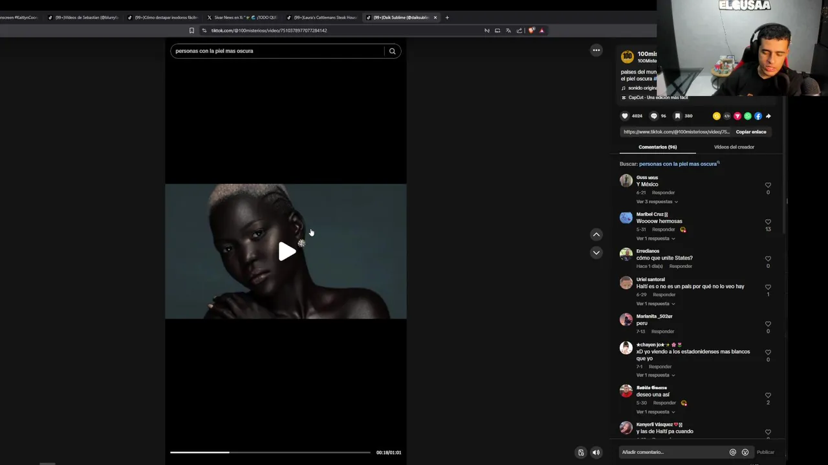This screenshot has height=465, width=828.
Task: Expand 'Ver 1 respuesta' under 'deseo una así'
Action: point(656,412)
